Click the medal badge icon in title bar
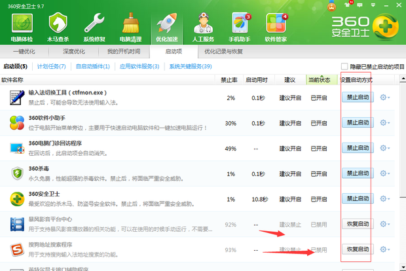Image resolution: width=406 pixels, height=271 pixels. [x=332, y=6]
